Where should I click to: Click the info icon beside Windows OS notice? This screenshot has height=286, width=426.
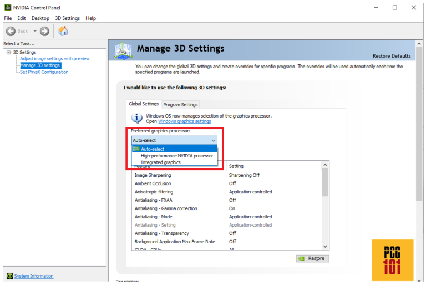point(136,118)
